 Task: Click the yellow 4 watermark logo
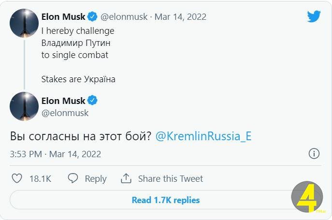[307, 197]
